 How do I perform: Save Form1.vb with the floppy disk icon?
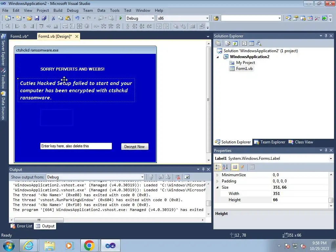pos(37,18)
